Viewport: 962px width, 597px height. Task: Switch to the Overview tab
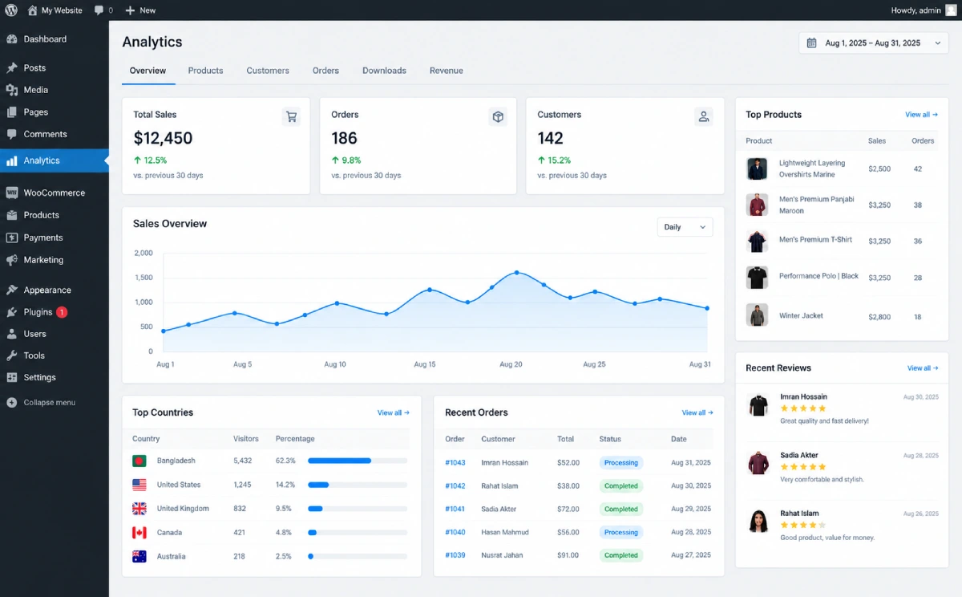148,71
